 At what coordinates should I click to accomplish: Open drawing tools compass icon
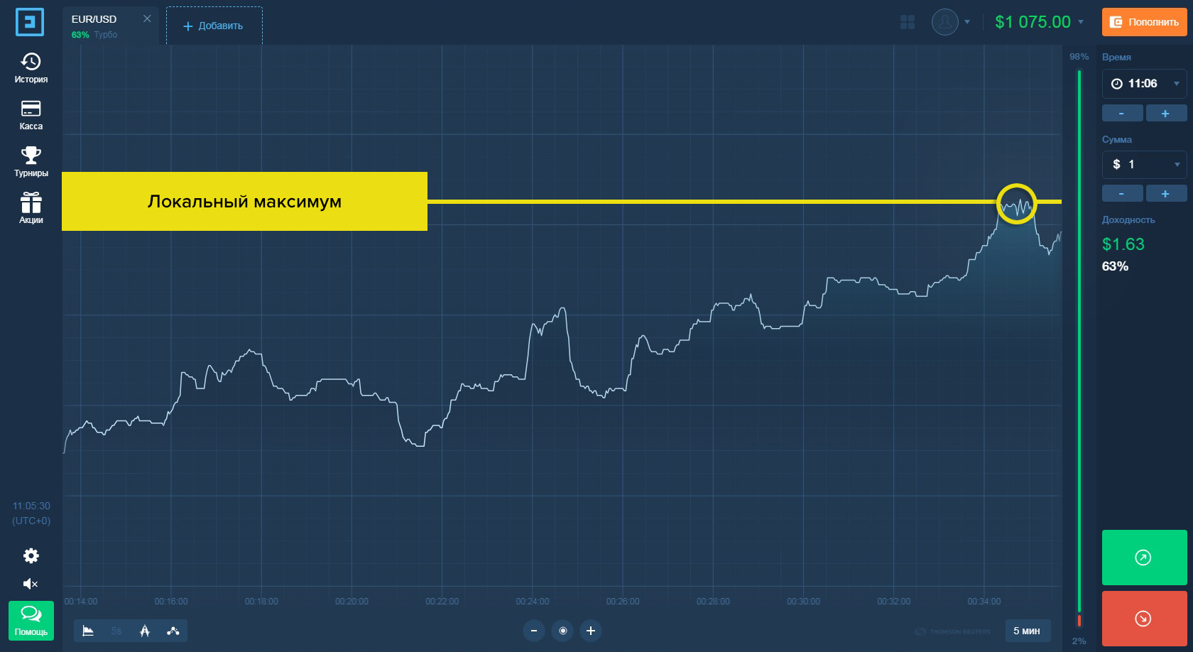145,631
